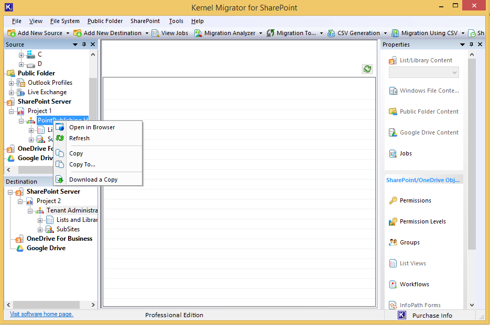Open the Migration Using CSV dropdown arrow
Image resolution: width=490 pixels, height=325 pixels.
coord(463,33)
